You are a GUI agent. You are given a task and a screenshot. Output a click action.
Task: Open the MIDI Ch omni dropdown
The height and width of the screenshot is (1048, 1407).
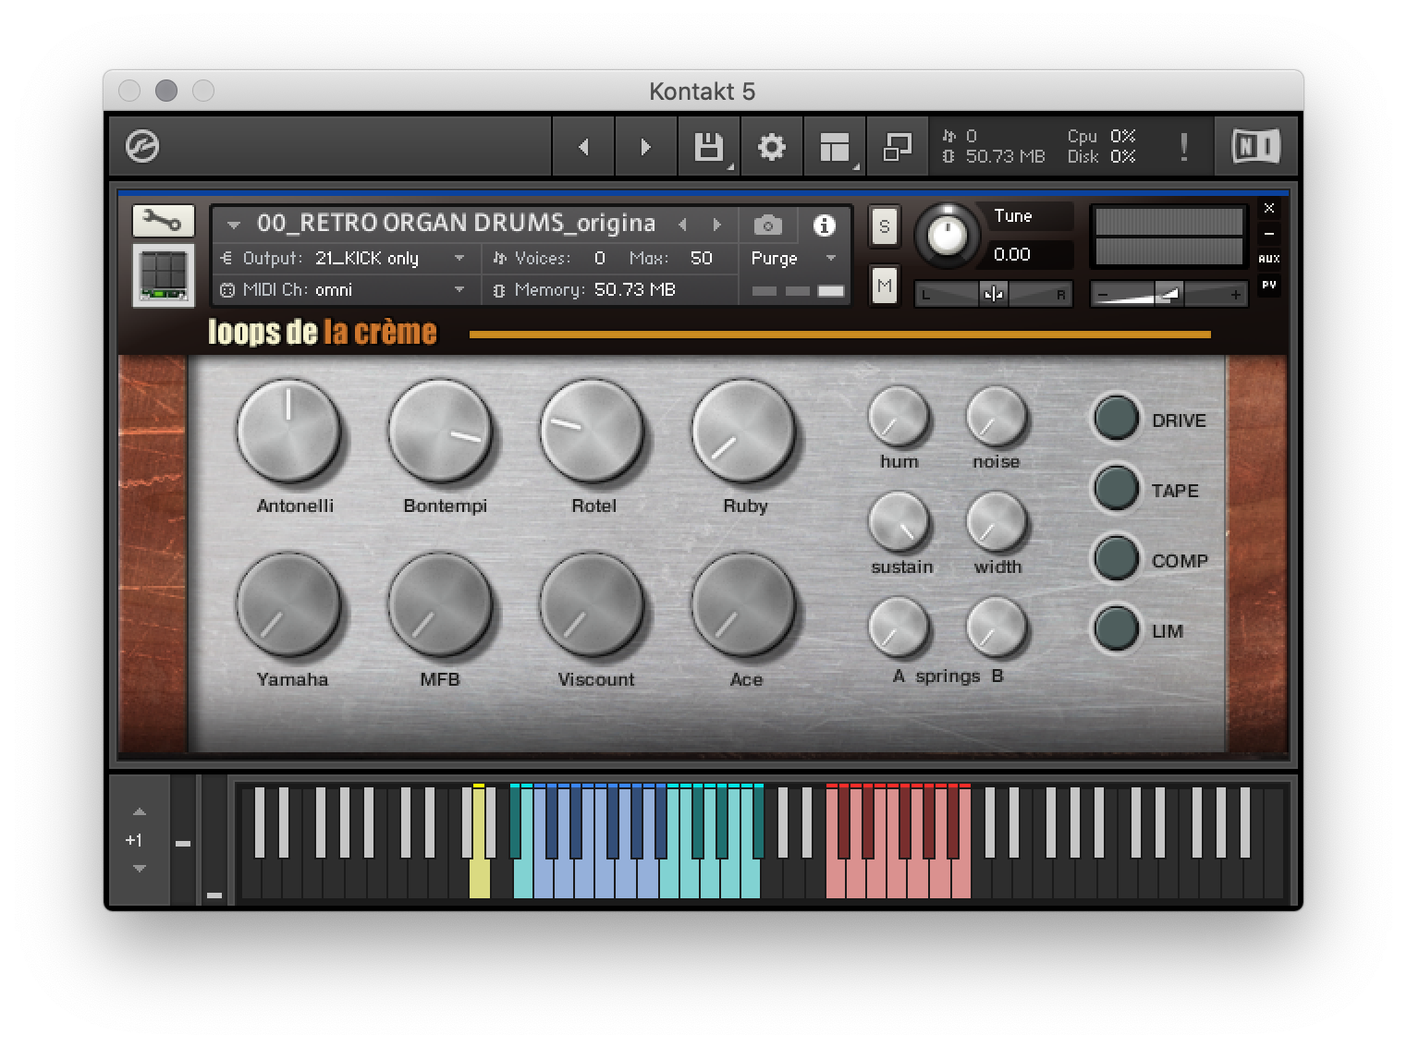344,290
